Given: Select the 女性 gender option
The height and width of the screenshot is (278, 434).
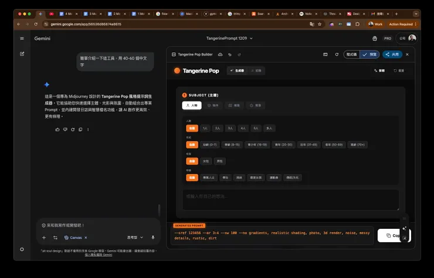Looking at the screenshot, I should pos(206,161).
